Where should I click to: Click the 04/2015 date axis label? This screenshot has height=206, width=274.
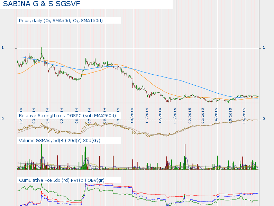click(216, 116)
